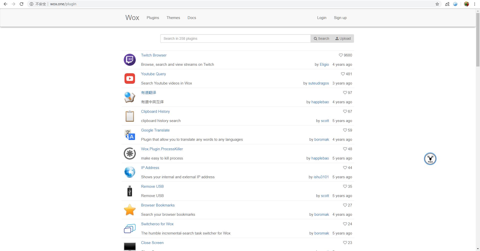Viewport: 480px width, 251px height.
Task: Open the Youtube Query plugin link
Action: click(153, 74)
